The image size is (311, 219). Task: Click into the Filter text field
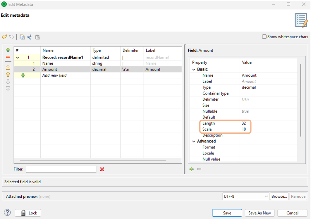click(61, 169)
